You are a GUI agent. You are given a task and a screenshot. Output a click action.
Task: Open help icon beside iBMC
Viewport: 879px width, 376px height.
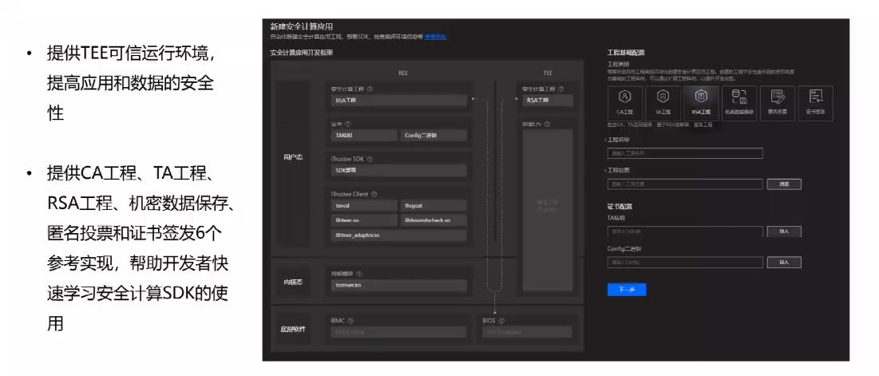[351, 321]
